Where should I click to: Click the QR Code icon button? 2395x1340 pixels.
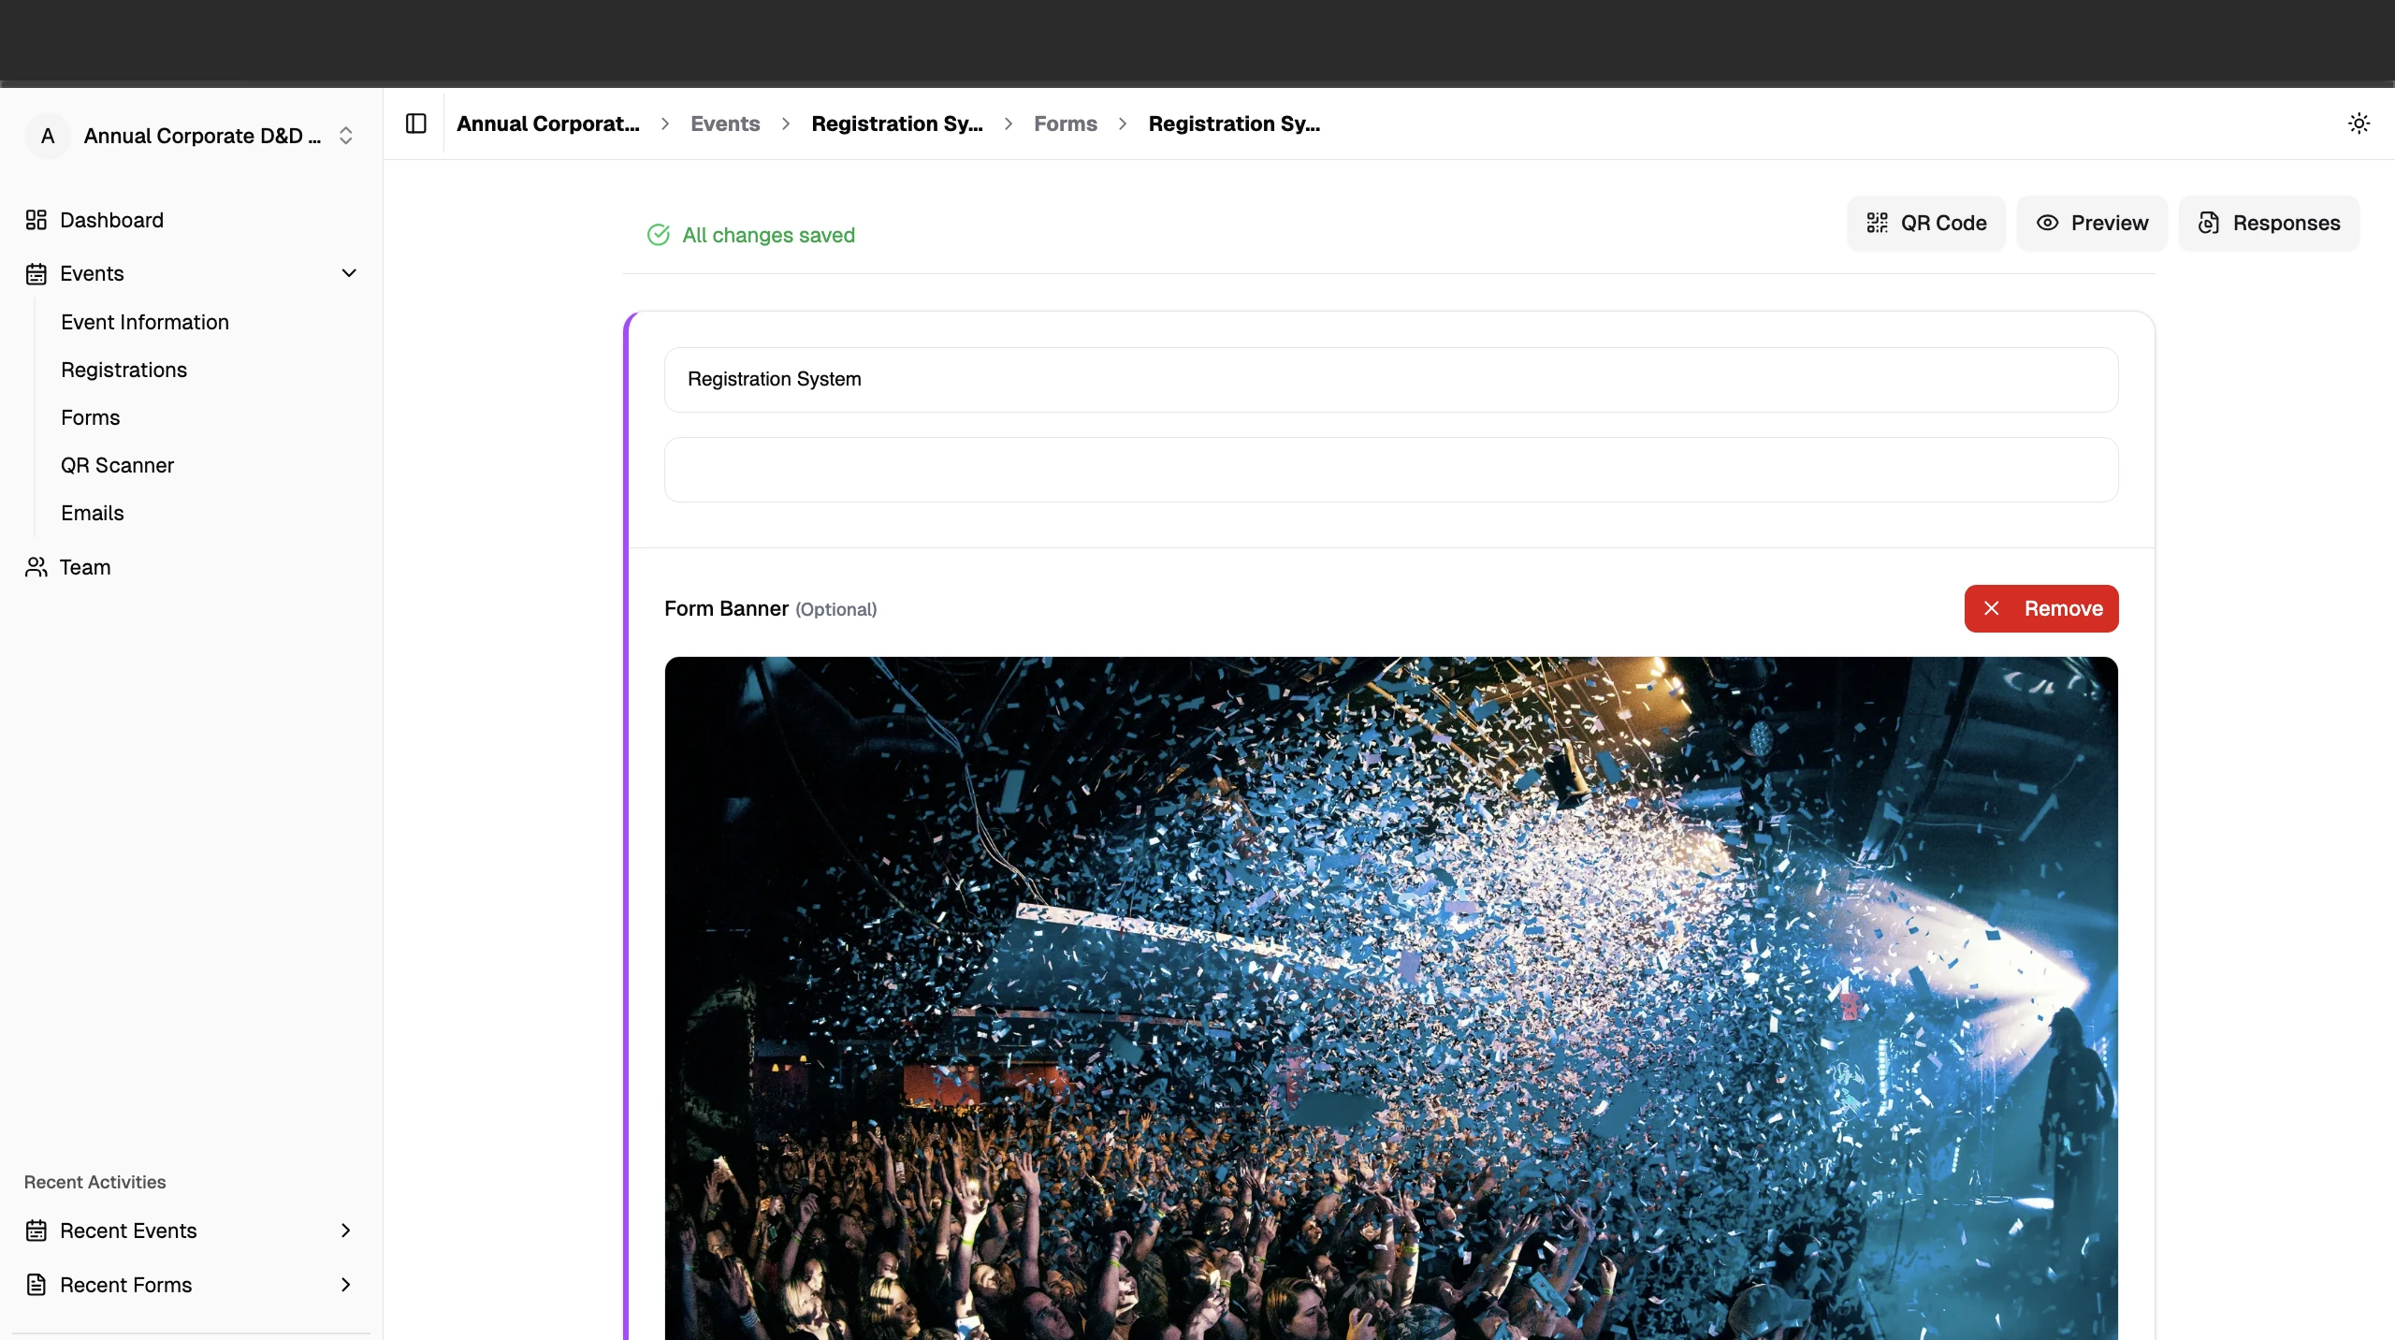pyautogui.click(x=1878, y=223)
